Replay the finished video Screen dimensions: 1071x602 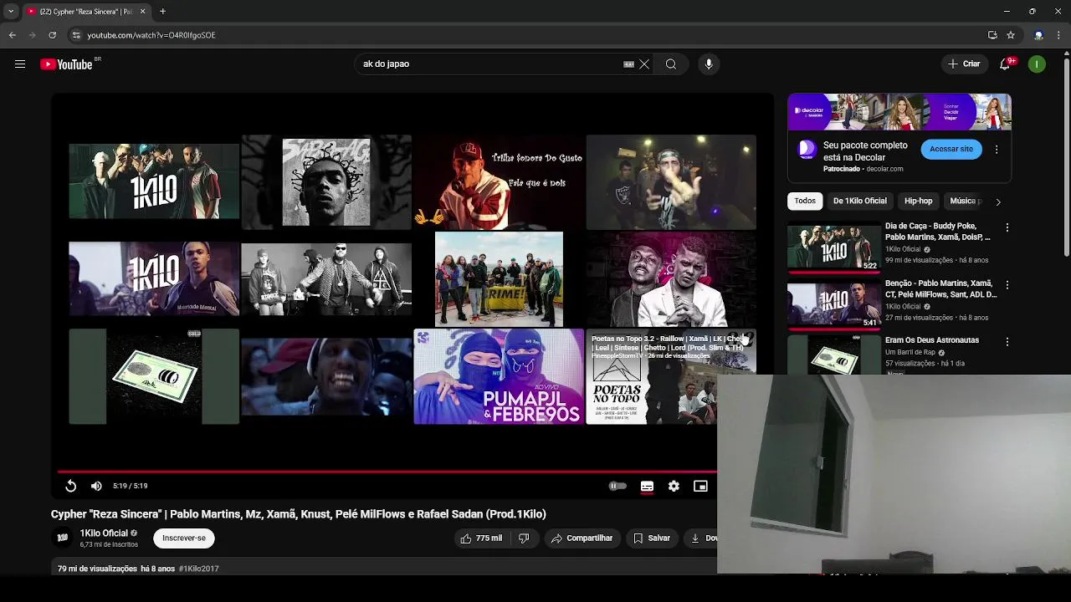point(71,486)
